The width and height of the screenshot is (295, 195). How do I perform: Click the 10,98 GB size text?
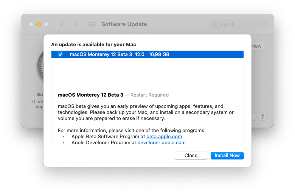click(x=159, y=55)
